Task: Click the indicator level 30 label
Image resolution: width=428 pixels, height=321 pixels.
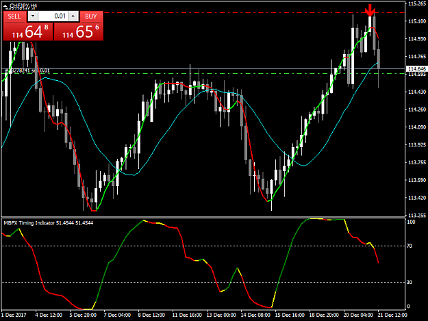Action: pyautogui.click(x=410, y=282)
